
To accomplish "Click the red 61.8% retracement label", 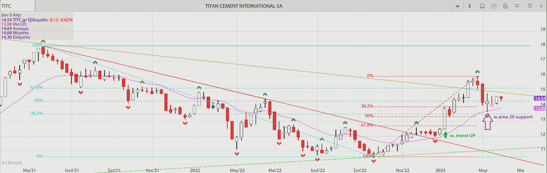I will tap(367, 125).
